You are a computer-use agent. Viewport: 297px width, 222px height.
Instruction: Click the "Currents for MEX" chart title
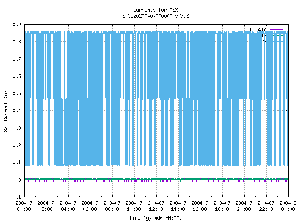(x=155, y=10)
